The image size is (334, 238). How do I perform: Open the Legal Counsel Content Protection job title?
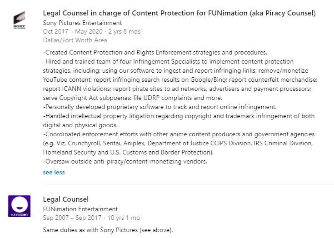click(179, 13)
